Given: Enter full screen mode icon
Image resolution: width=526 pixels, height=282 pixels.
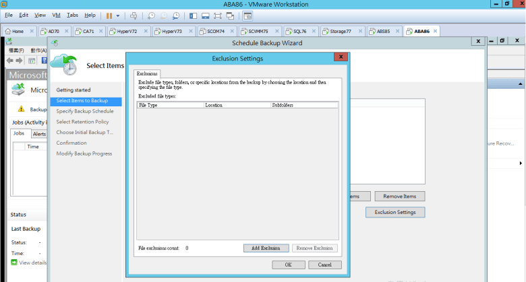Looking at the screenshot, I should [218, 15].
